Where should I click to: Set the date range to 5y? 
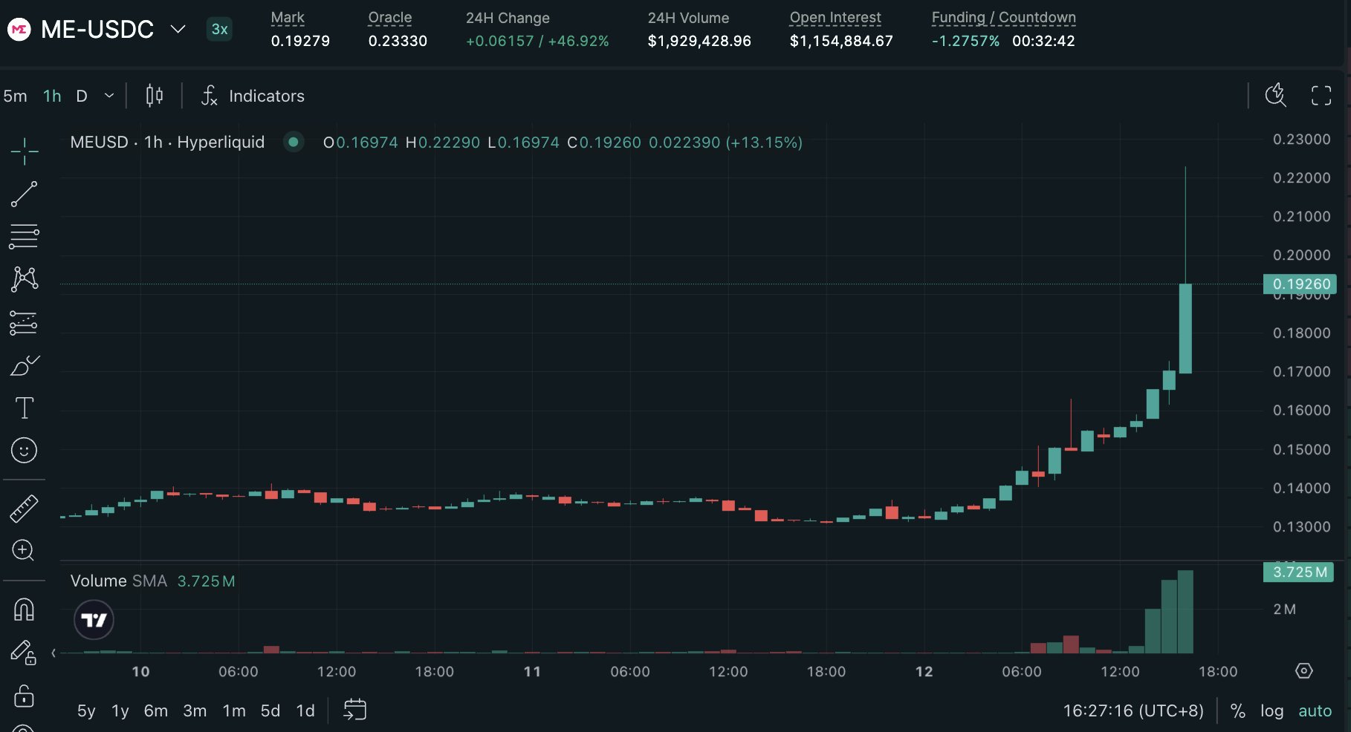[x=86, y=711]
